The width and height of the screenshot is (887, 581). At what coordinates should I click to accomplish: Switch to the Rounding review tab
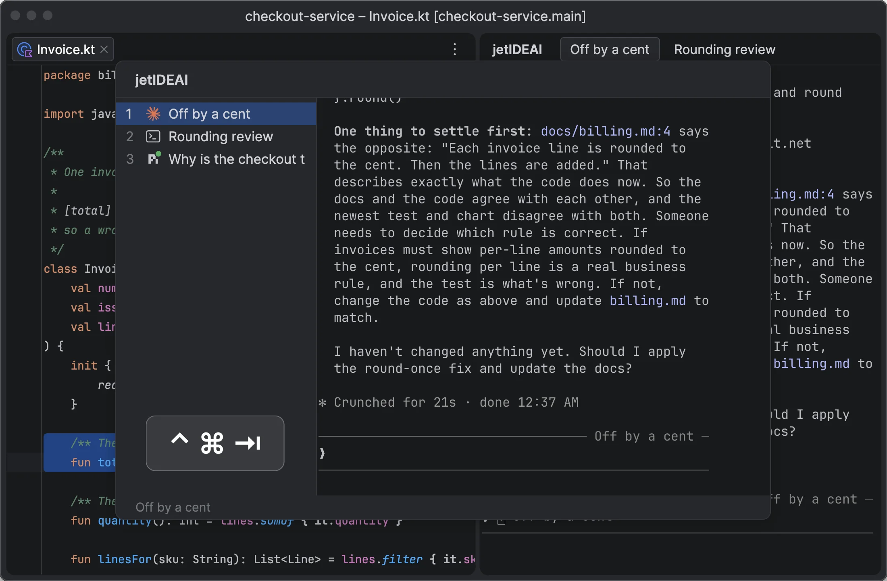[x=725, y=49]
